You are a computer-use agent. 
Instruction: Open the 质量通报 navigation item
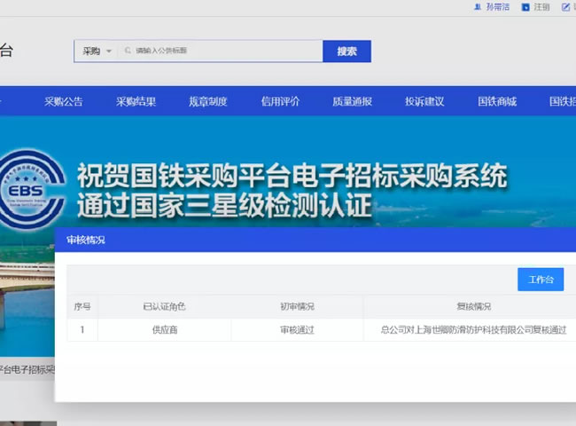point(353,101)
